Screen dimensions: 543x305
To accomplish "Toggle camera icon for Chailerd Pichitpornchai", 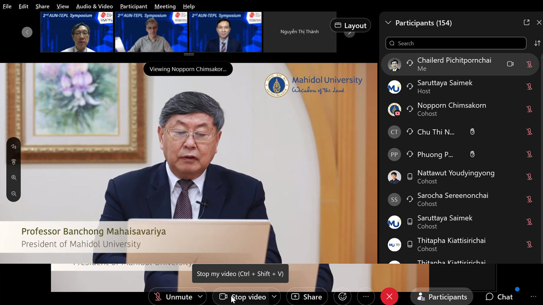I will (x=510, y=64).
